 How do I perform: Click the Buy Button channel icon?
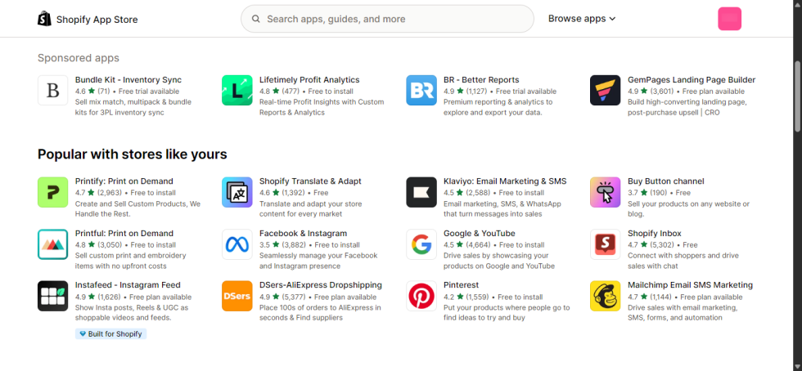click(x=606, y=192)
